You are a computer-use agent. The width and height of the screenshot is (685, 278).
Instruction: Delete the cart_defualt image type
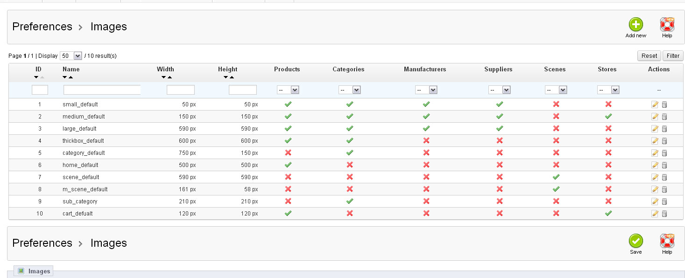pyautogui.click(x=664, y=214)
